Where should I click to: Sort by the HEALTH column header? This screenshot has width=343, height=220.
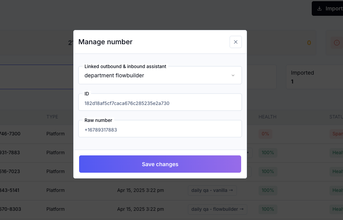pyautogui.click(x=267, y=117)
